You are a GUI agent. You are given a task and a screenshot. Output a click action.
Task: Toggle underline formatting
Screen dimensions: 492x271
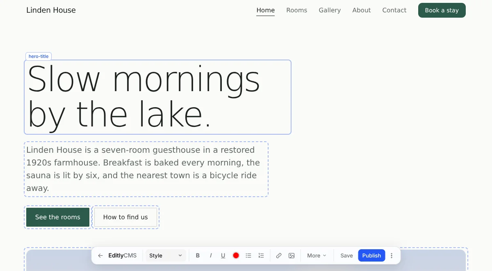coord(223,255)
